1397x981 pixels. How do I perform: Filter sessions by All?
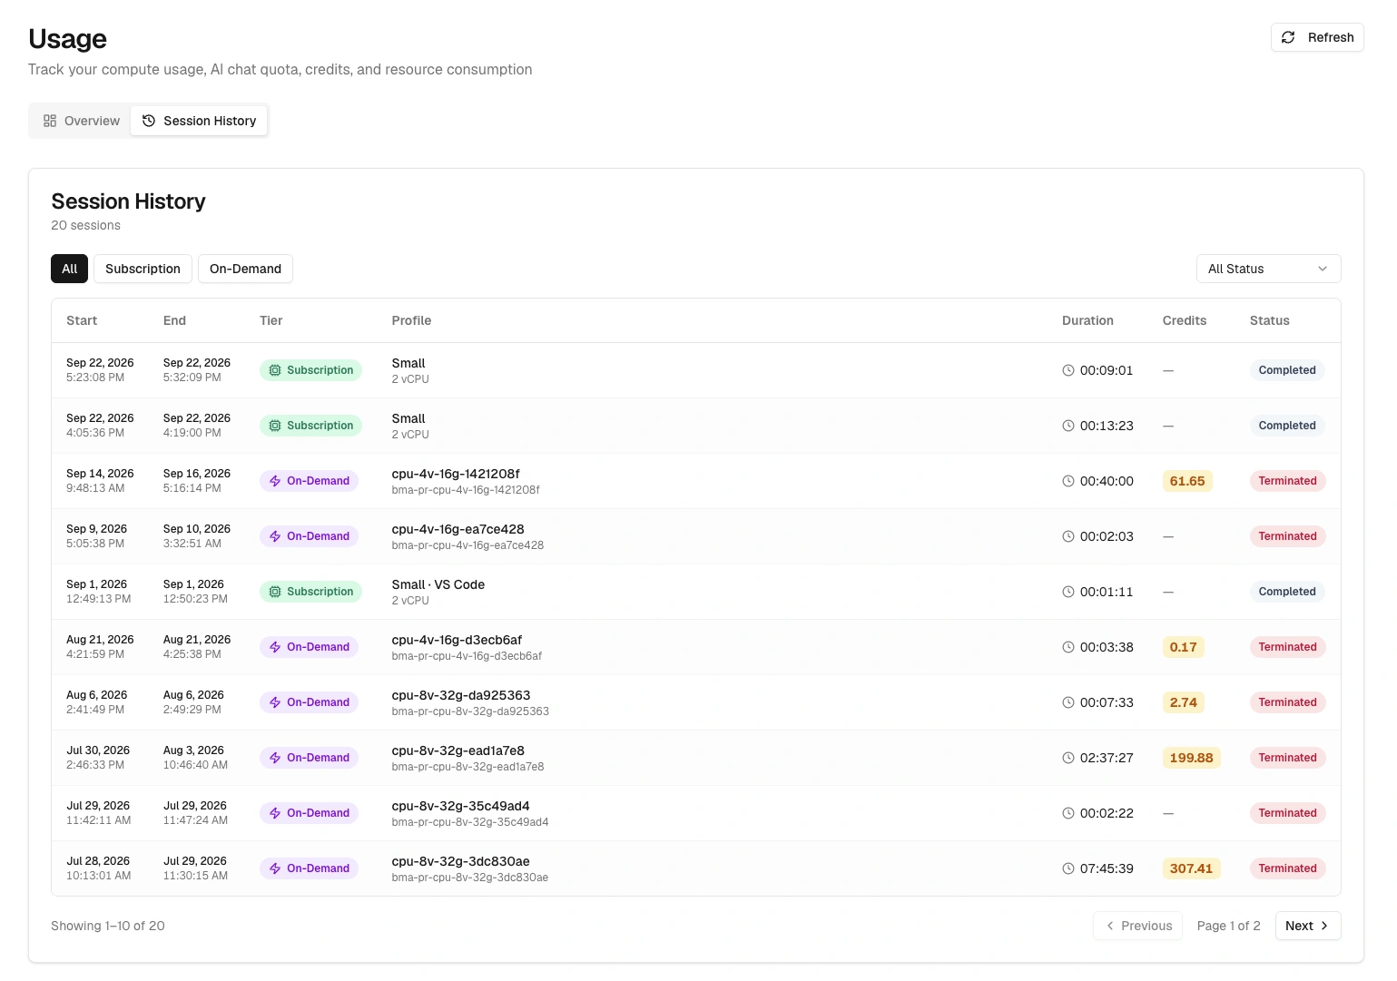click(x=69, y=269)
